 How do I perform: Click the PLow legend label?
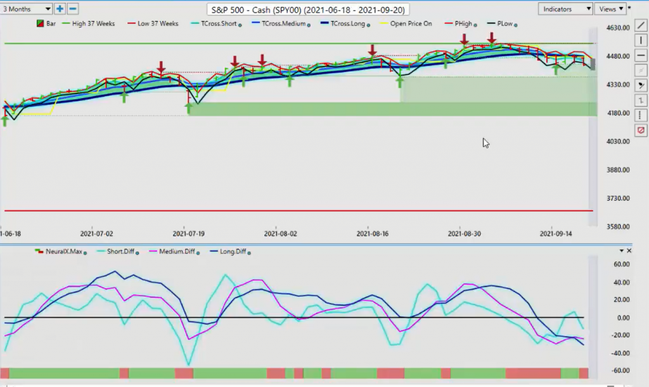coord(504,23)
